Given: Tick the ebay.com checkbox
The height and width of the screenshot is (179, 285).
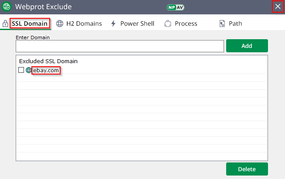Looking at the screenshot, I should click(21, 70).
